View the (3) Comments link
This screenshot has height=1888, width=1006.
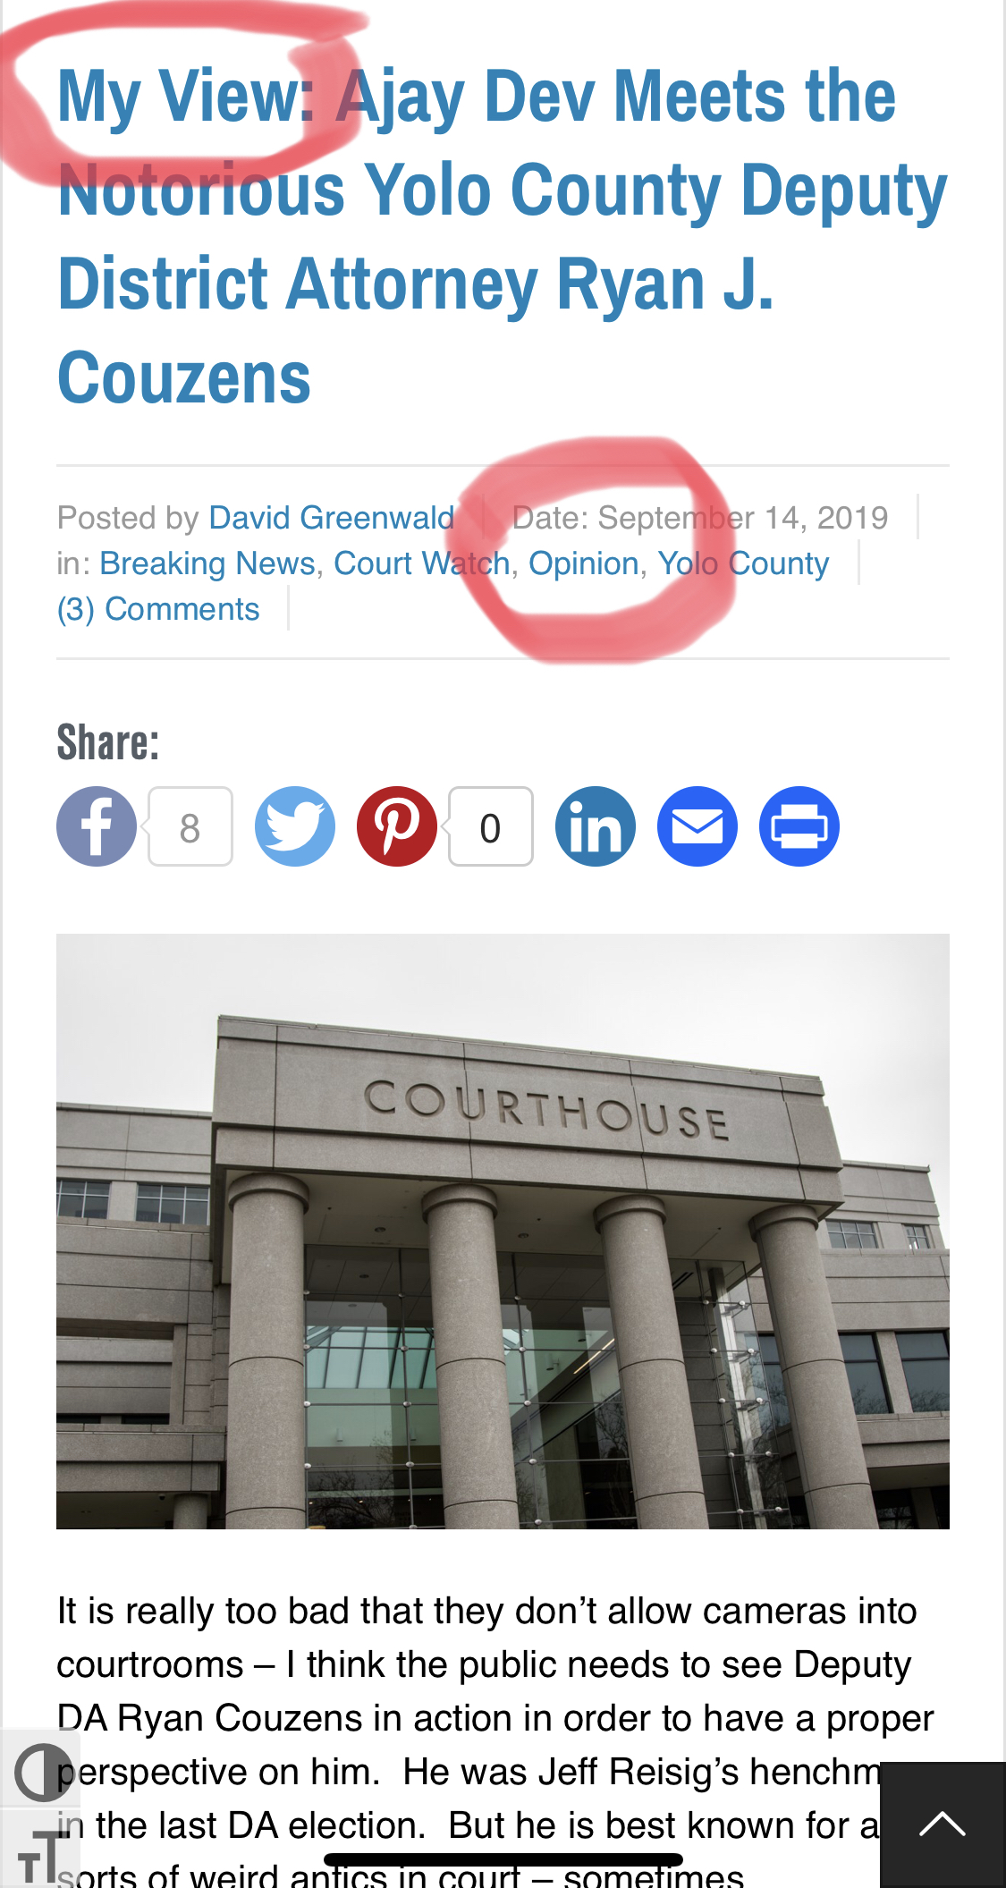click(x=158, y=609)
